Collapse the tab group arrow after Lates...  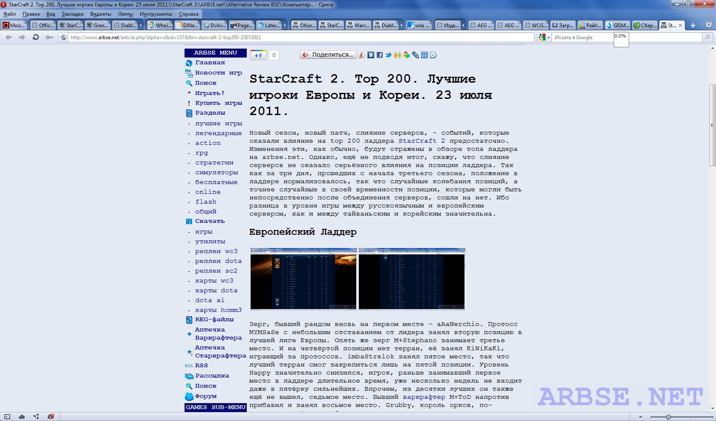284,26
